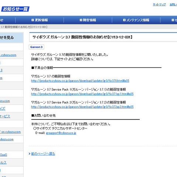Screen dimensions: 177x177
Task: Click the article title サイボウズ ガルーン 3.7 脆弱性情報のお知らせ
Action: point(82,37)
